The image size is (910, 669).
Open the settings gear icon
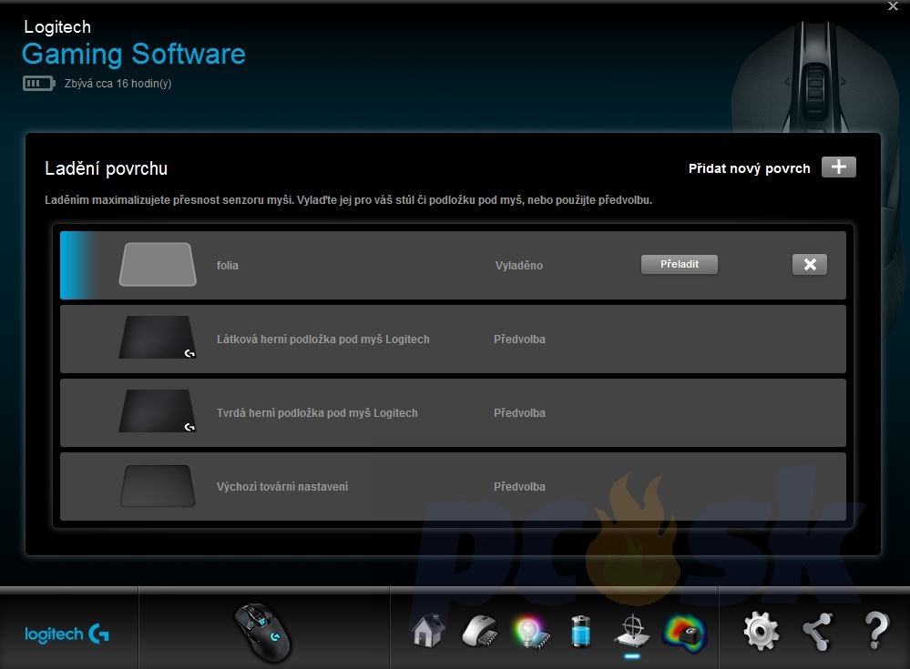tap(761, 631)
